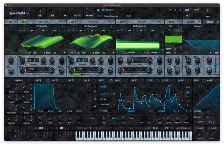Select the LFO dot point tool
Screen dimensions: 224x146
[188, 93]
